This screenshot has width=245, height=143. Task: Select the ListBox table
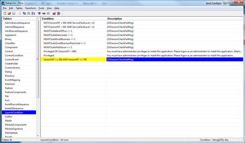click(x=8, y=117)
